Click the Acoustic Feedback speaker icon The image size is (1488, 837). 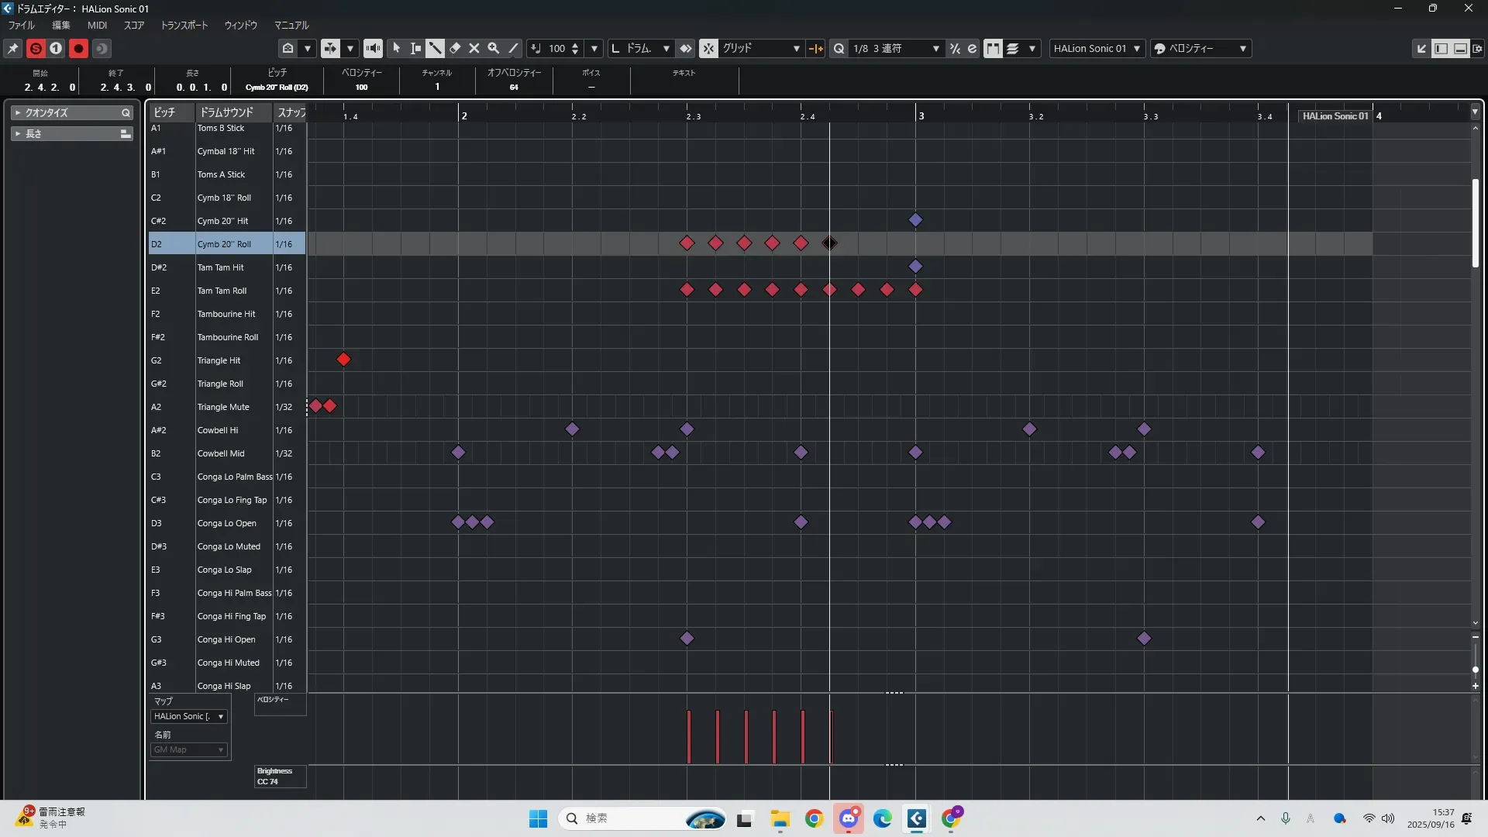pyautogui.click(x=373, y=48)
